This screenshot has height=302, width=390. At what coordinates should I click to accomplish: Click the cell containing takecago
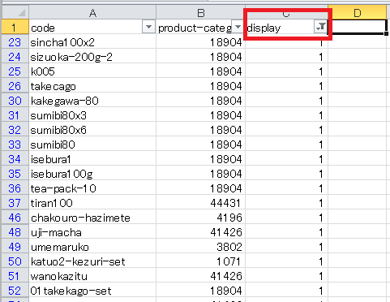coord(92,86)
